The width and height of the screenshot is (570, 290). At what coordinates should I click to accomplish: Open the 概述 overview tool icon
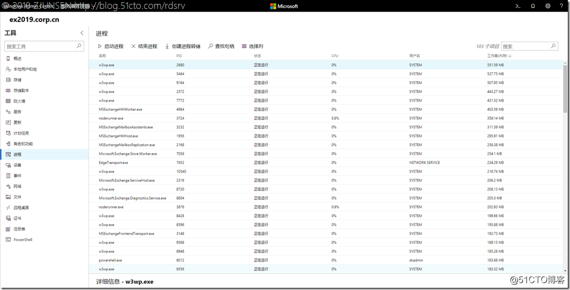(x=8, y=59)
